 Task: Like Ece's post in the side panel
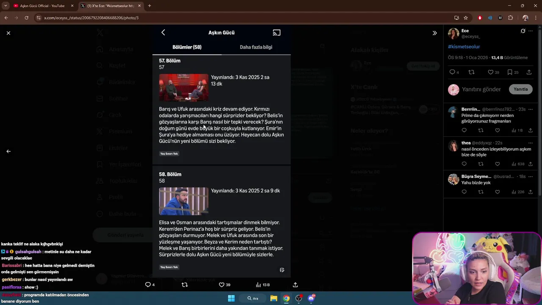[490, 72]
